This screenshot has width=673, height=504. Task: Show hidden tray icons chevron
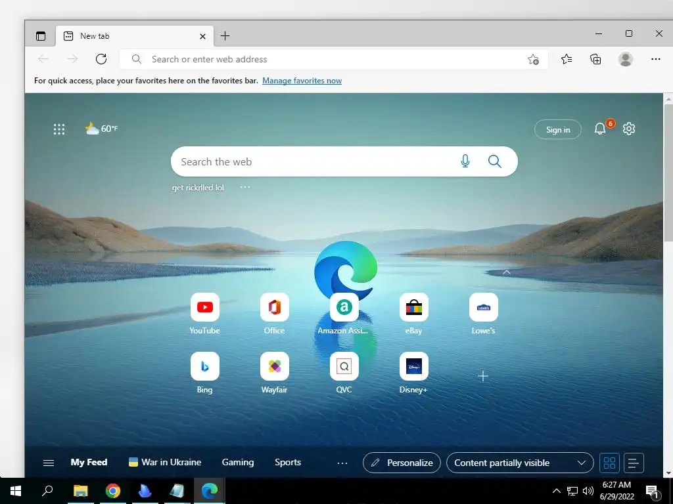[x=556, y=491]
